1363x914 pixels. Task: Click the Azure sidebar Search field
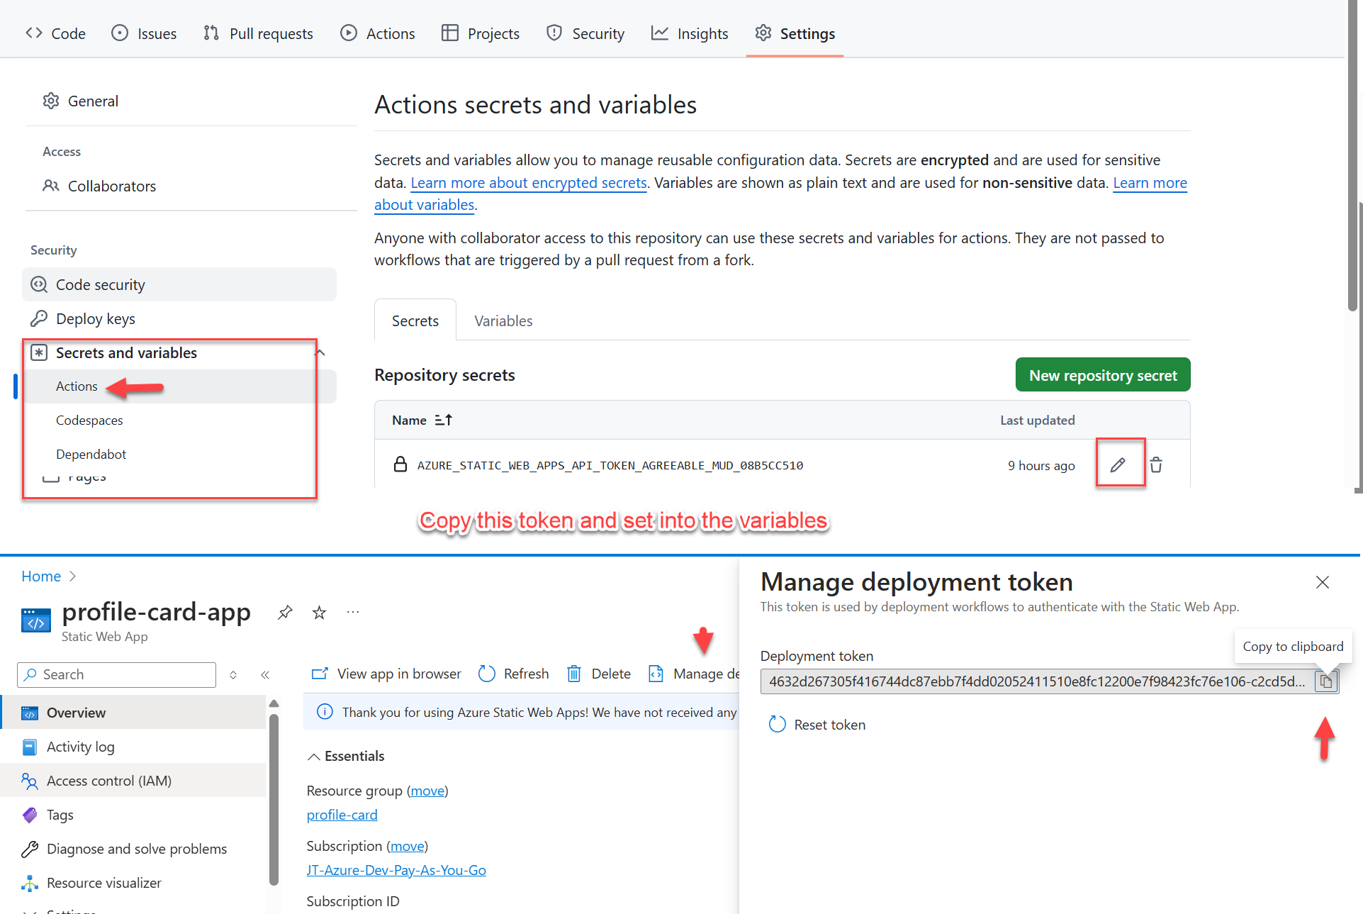click(x=117, y=674)
